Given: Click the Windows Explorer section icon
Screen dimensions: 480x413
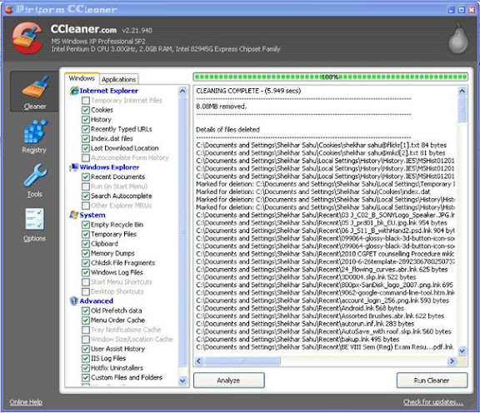Looking at the screenshot, I should click(x=74, y=167).
